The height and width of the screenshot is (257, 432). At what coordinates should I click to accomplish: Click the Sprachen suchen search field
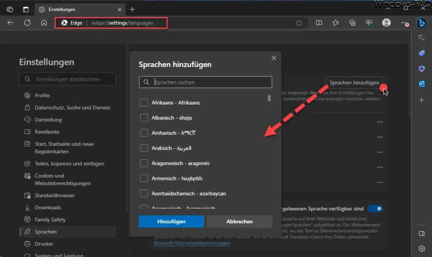coord(205,82)
